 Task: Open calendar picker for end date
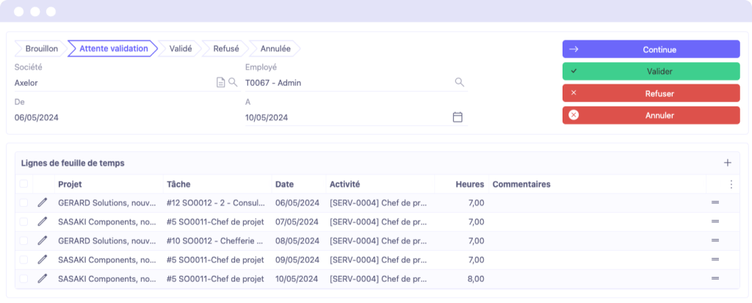point(458,117)
